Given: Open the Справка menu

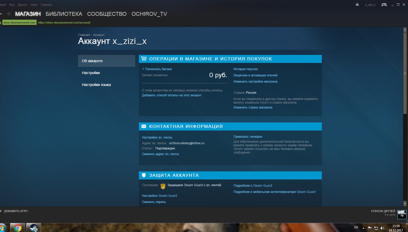Looking at the screenshot, I should click(x=46, y=5).
